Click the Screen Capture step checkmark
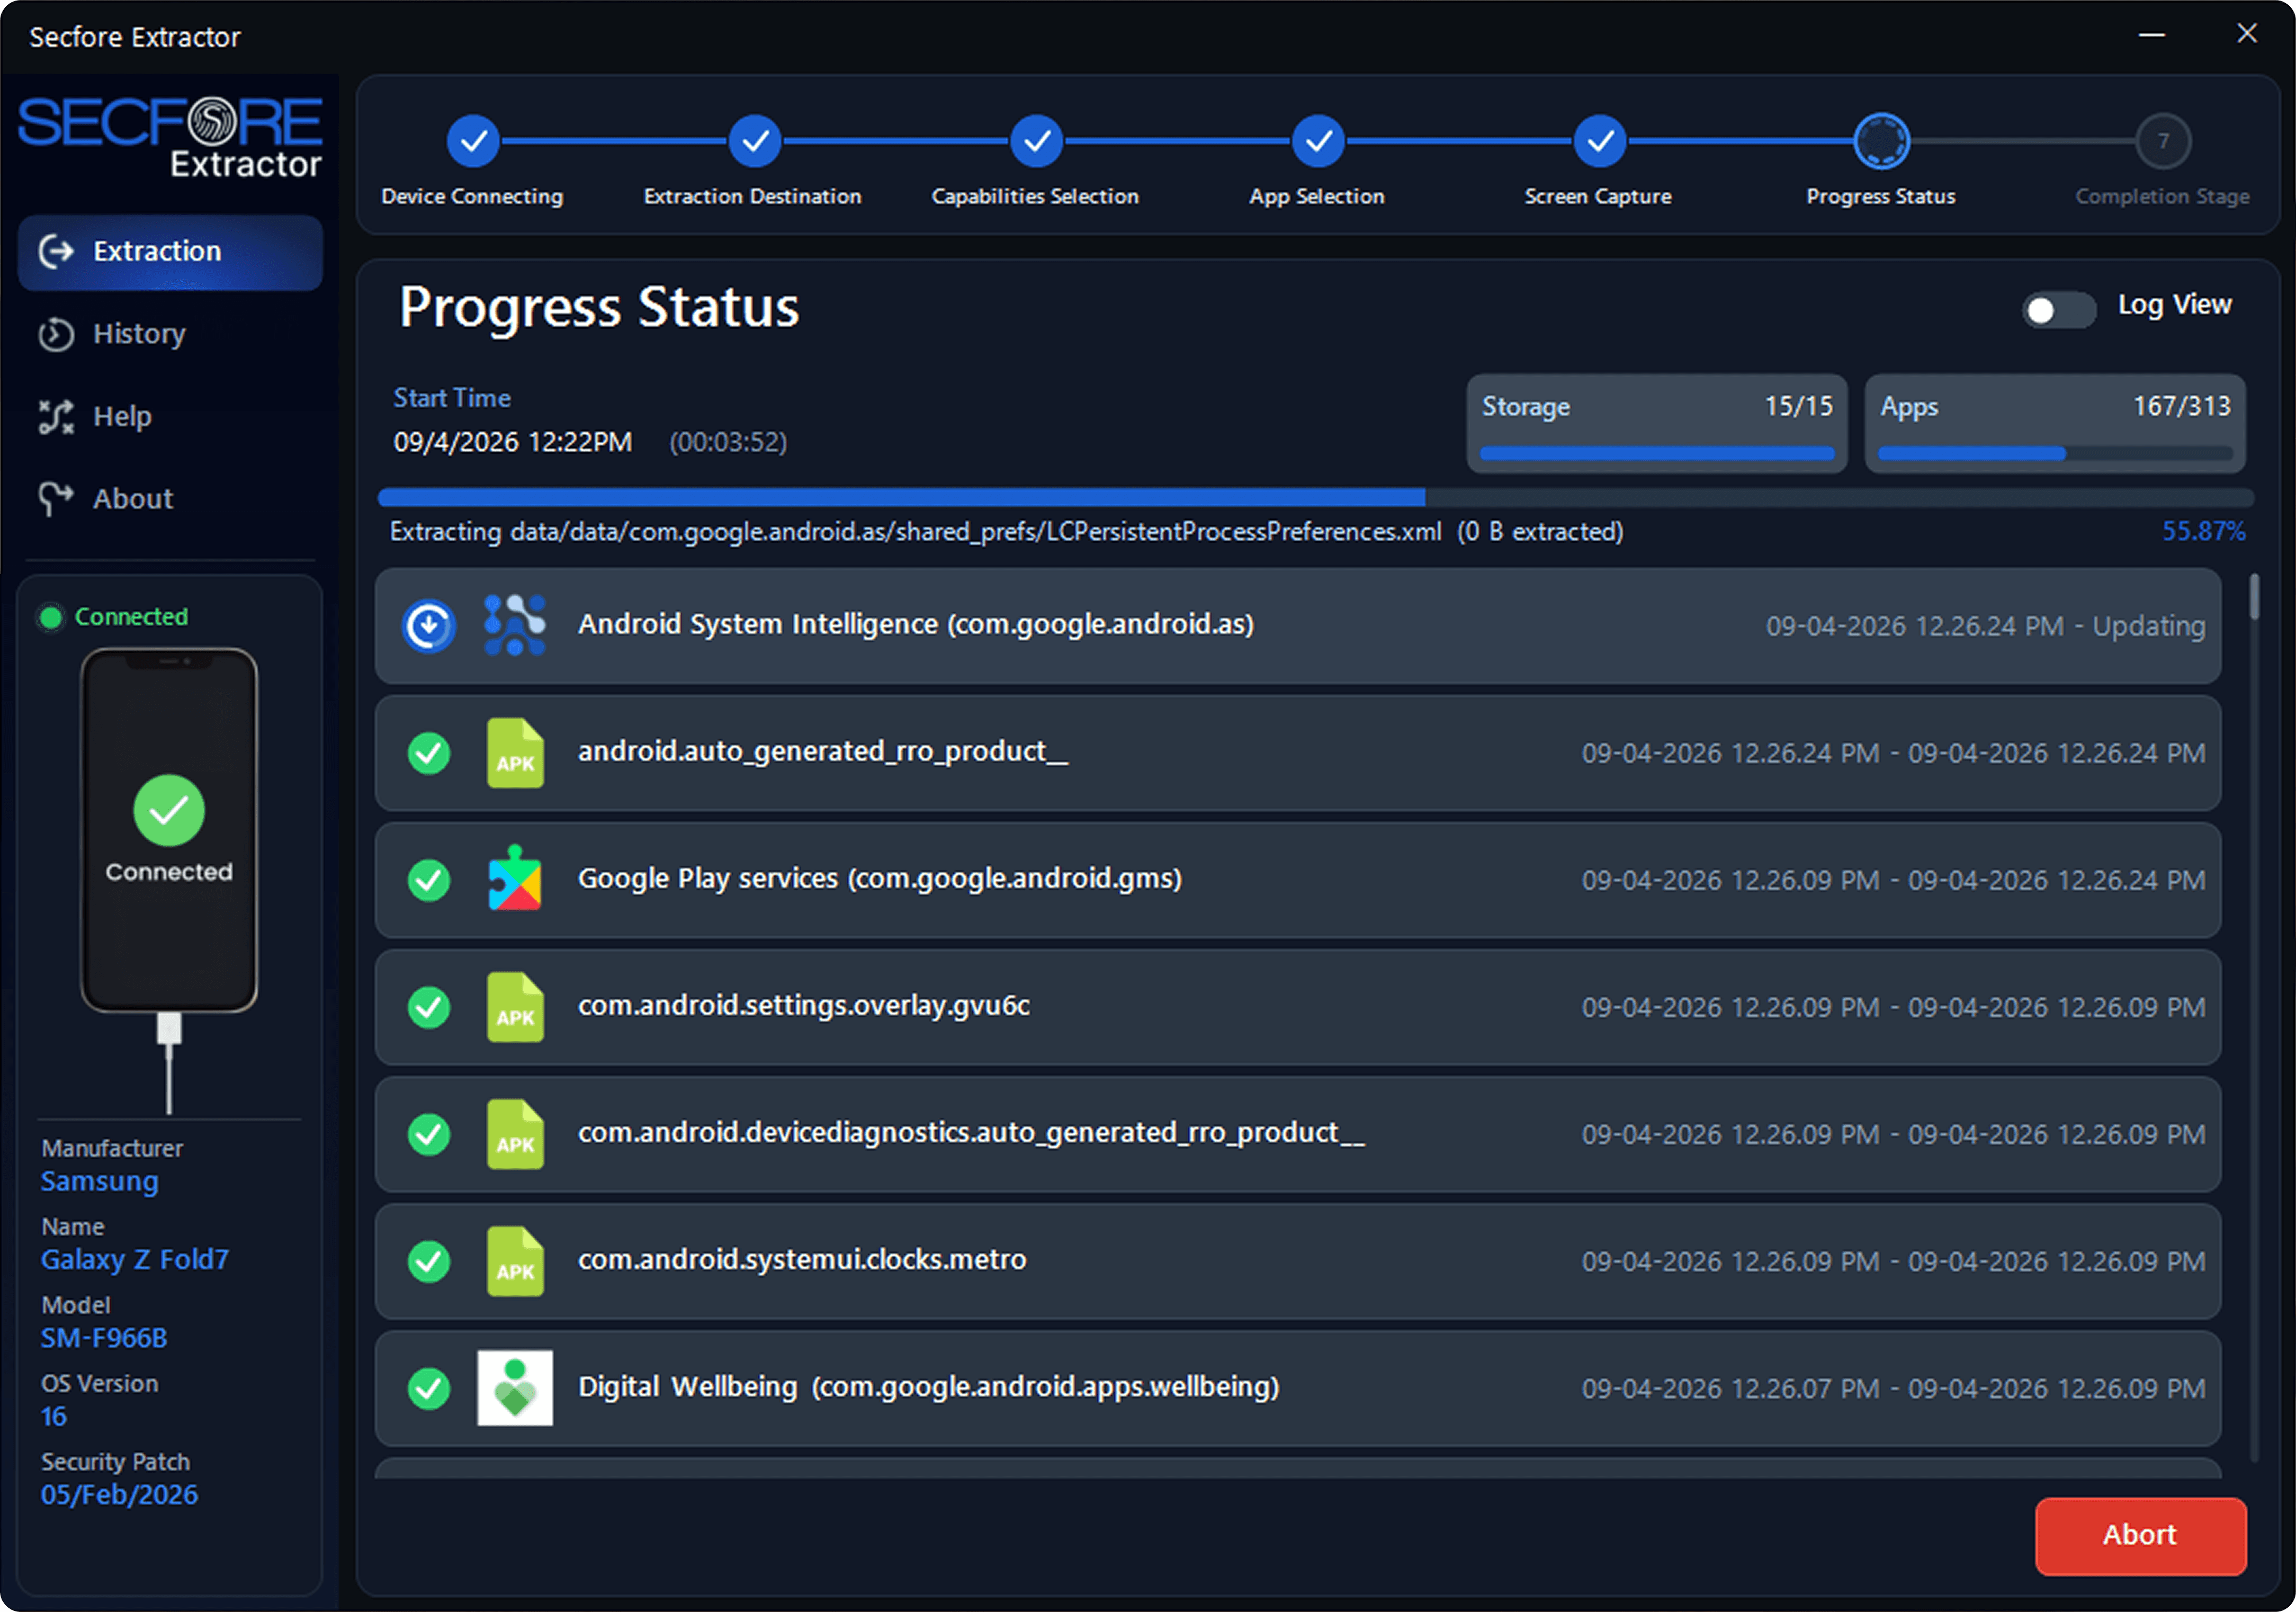 pos(1600,141)
